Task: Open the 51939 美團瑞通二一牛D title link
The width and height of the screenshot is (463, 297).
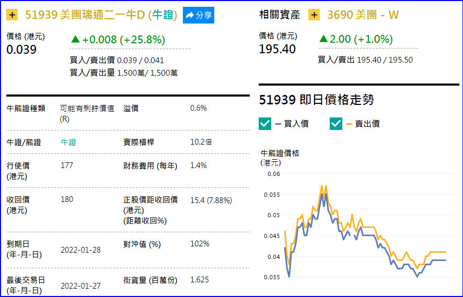Action: [x=101, y=15]
